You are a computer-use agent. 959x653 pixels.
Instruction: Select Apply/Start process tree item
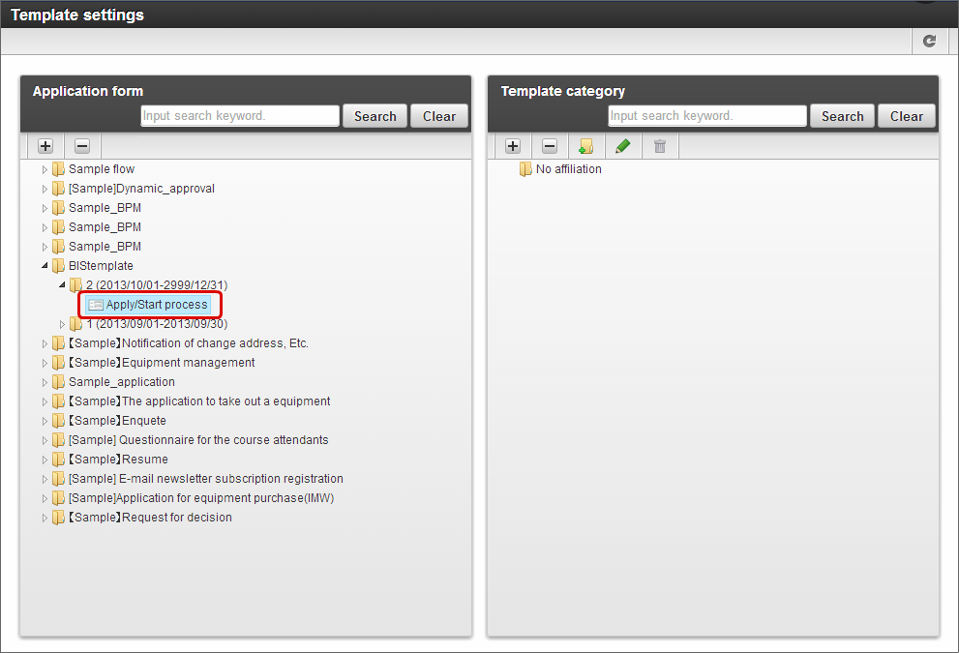[x=149, y=305]
